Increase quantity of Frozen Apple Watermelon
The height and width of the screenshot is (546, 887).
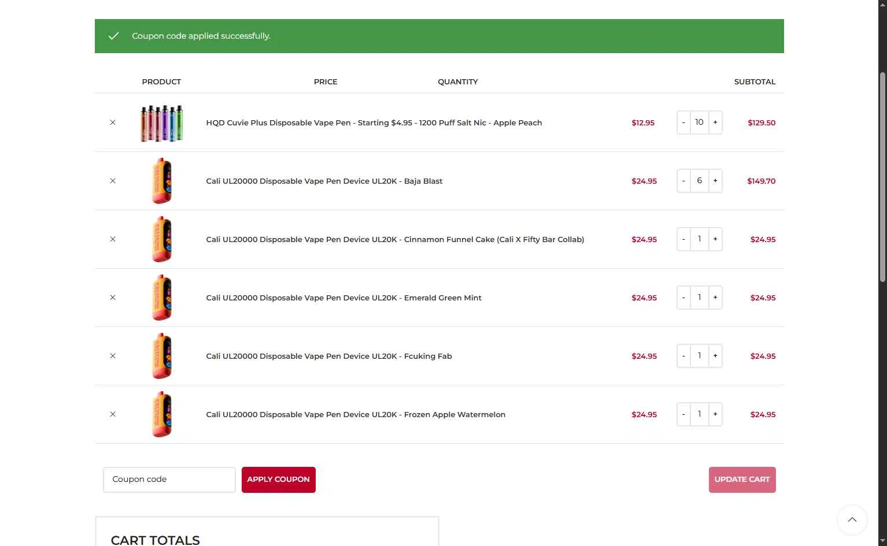pos(715,414)
